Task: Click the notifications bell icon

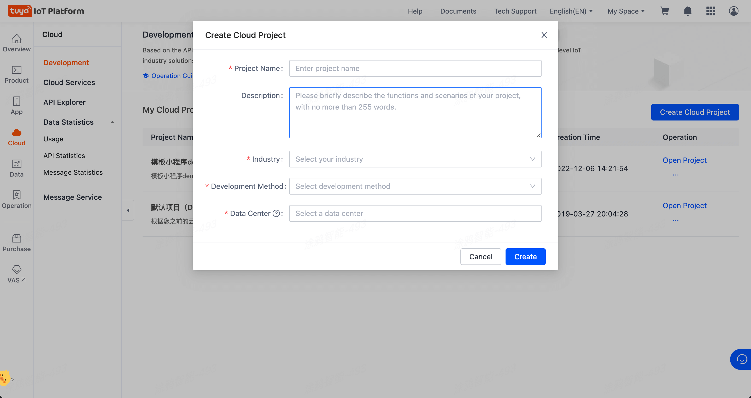Action: pyautogui.click(x=688, y=11)
